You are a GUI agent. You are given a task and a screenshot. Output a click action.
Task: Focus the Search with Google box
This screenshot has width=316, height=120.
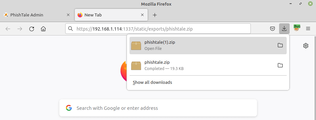158,108
